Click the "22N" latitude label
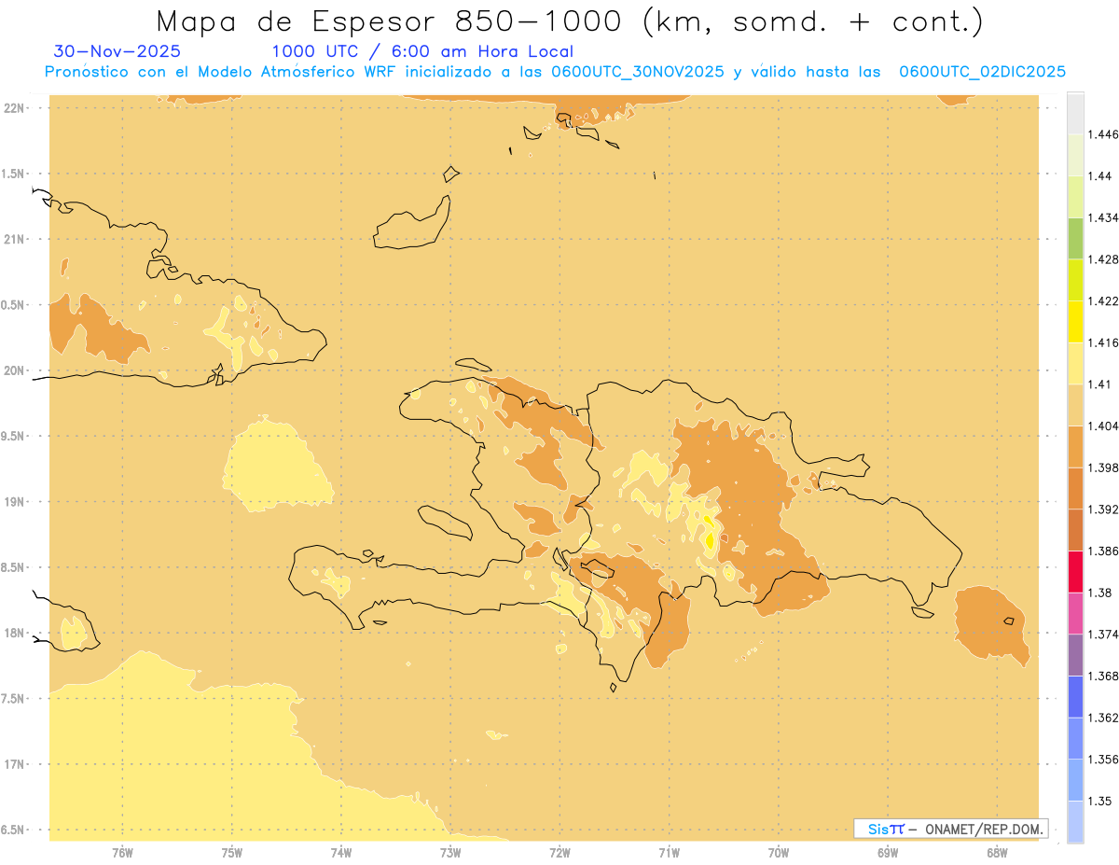Screen dimensions: 1119x865 point(13,108)
